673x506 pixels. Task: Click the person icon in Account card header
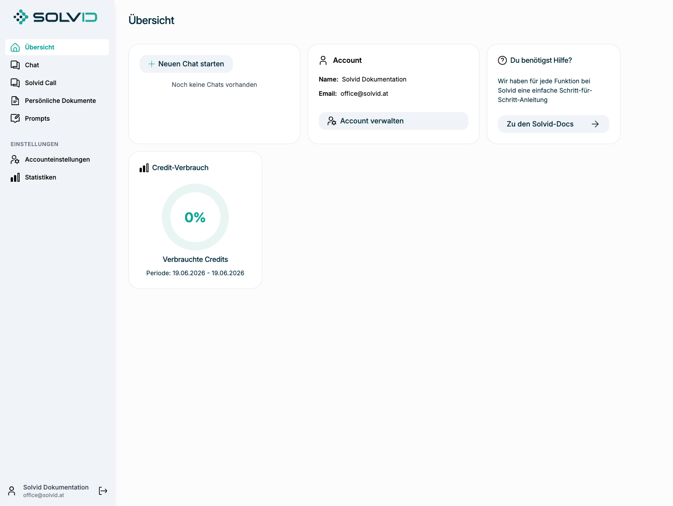click(323, 60)
